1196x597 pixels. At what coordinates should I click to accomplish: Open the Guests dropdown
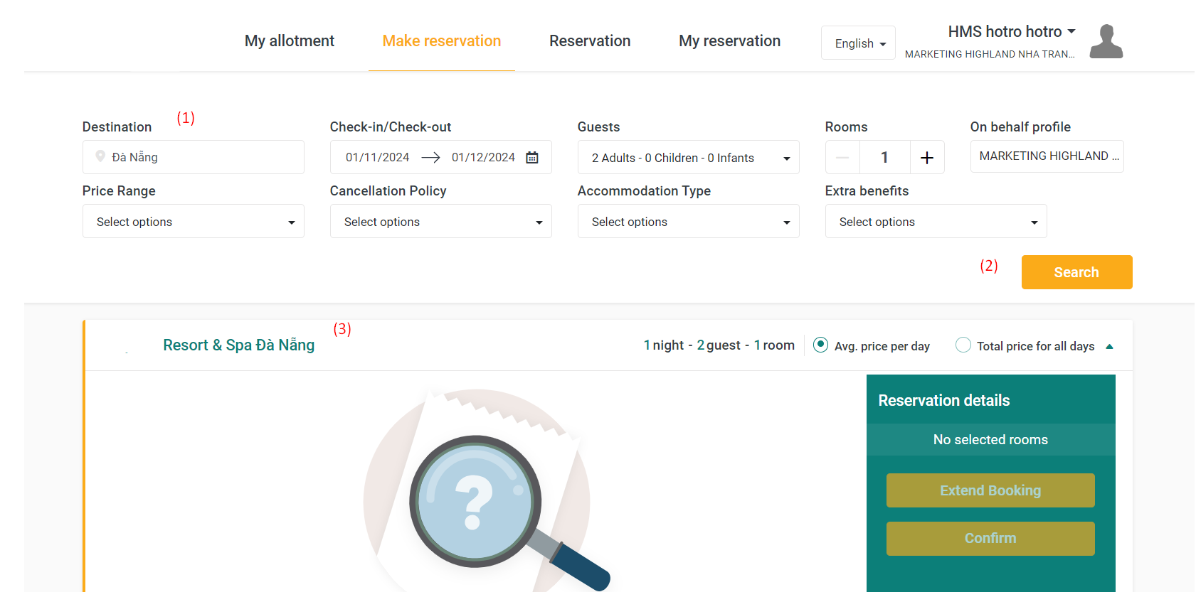688,158
